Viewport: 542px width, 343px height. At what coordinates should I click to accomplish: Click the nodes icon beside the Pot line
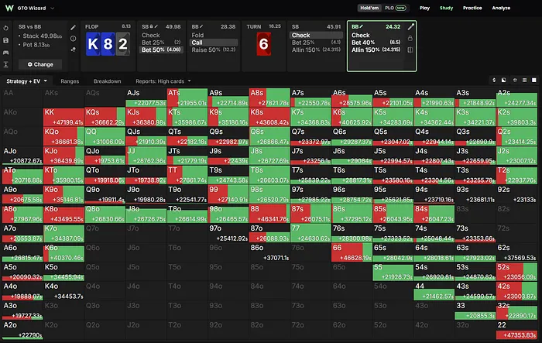pyautogui.click(x=74, y=49)
